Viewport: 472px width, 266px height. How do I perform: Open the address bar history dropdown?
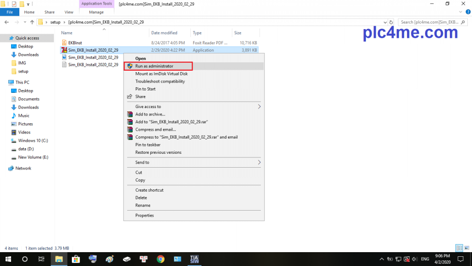click(384, 22)
